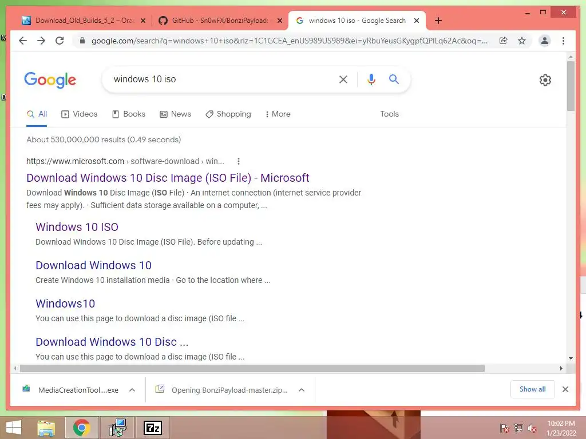The width and height of the screenshot is (586, 439).
Task: Clear the search box text
Action: [343, 79]
